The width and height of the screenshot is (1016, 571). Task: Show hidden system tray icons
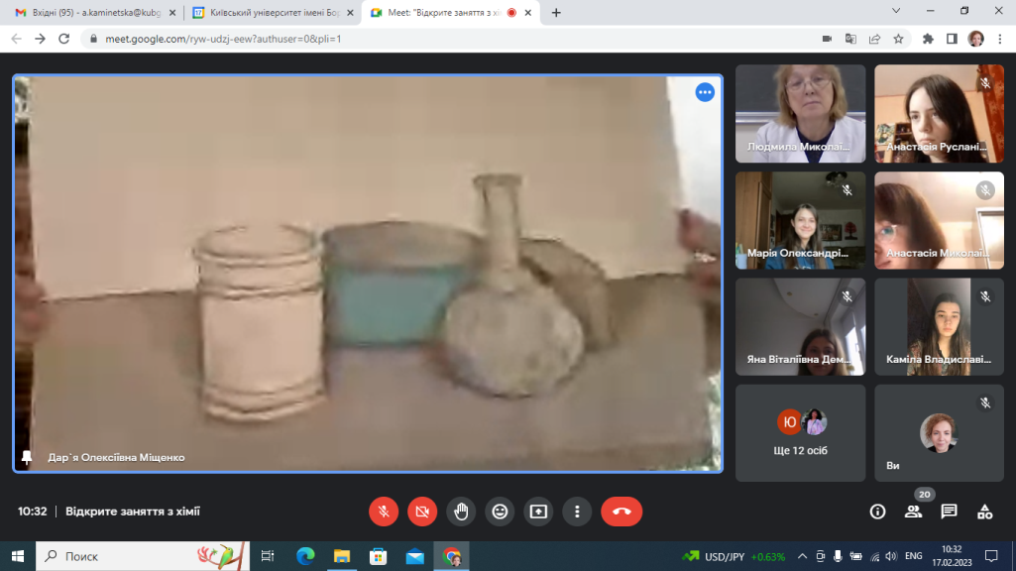pos(802,556)
